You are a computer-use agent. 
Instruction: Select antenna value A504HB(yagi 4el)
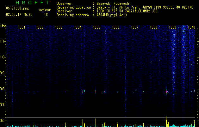(112, 15)
